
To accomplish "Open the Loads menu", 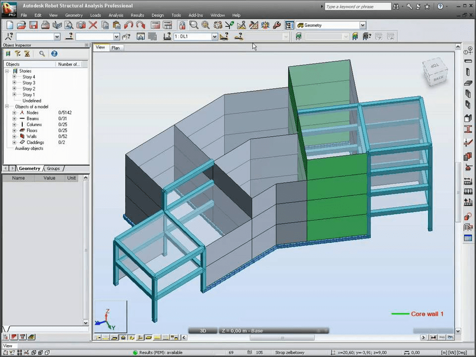I will pyautogui.click(x=96, y=15).
